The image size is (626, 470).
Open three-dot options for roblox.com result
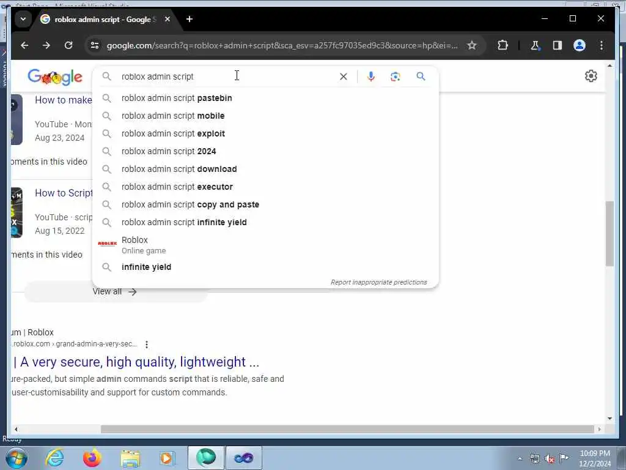click(147, 344)
